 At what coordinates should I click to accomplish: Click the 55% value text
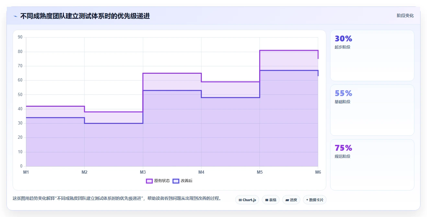coord(343,93)
